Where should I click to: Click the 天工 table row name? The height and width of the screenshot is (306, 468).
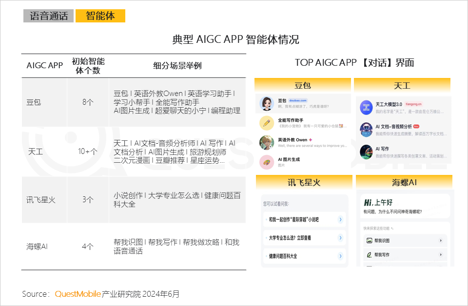point(36,152)
